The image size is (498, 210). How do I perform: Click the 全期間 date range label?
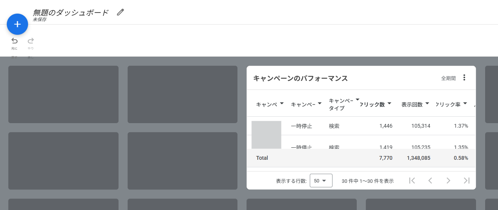pyautogui.click(x=448, y=78)
